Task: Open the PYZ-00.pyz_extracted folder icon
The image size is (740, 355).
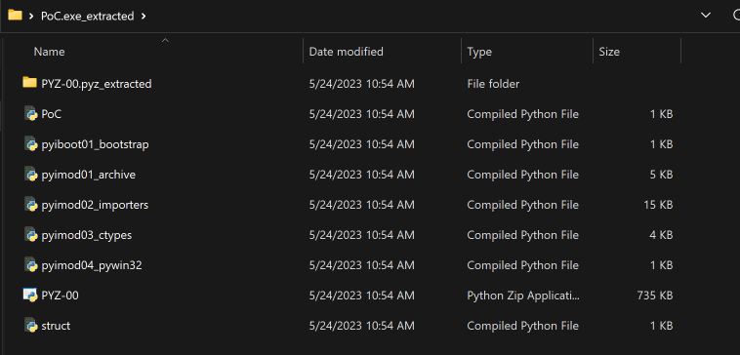Action: tap(29, 83)
